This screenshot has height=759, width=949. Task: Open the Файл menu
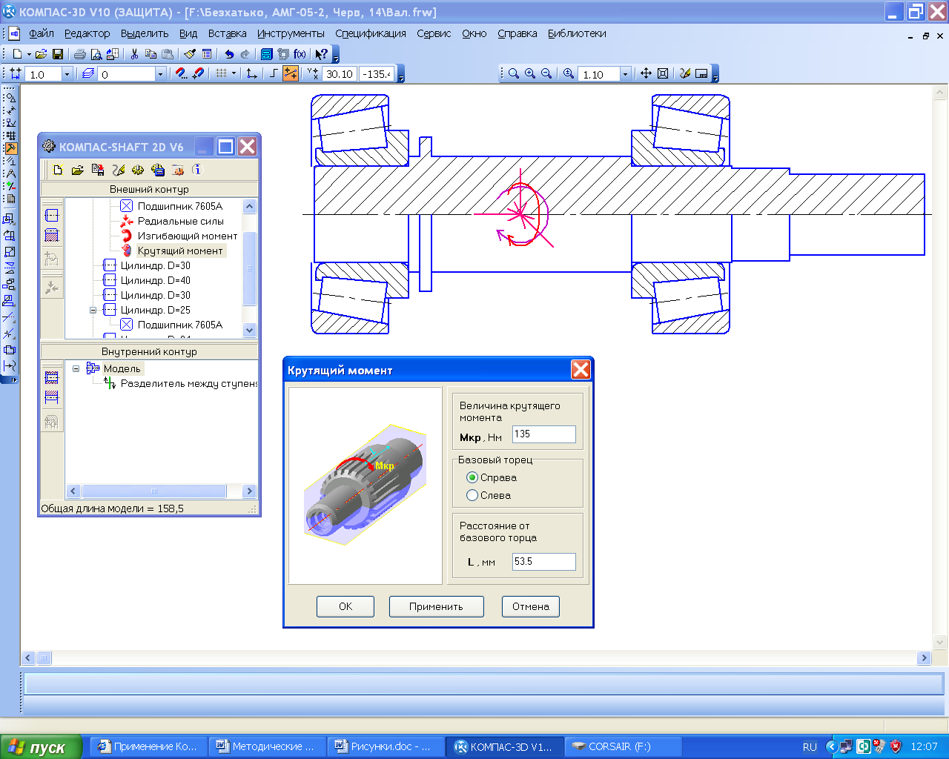(42, 33)
